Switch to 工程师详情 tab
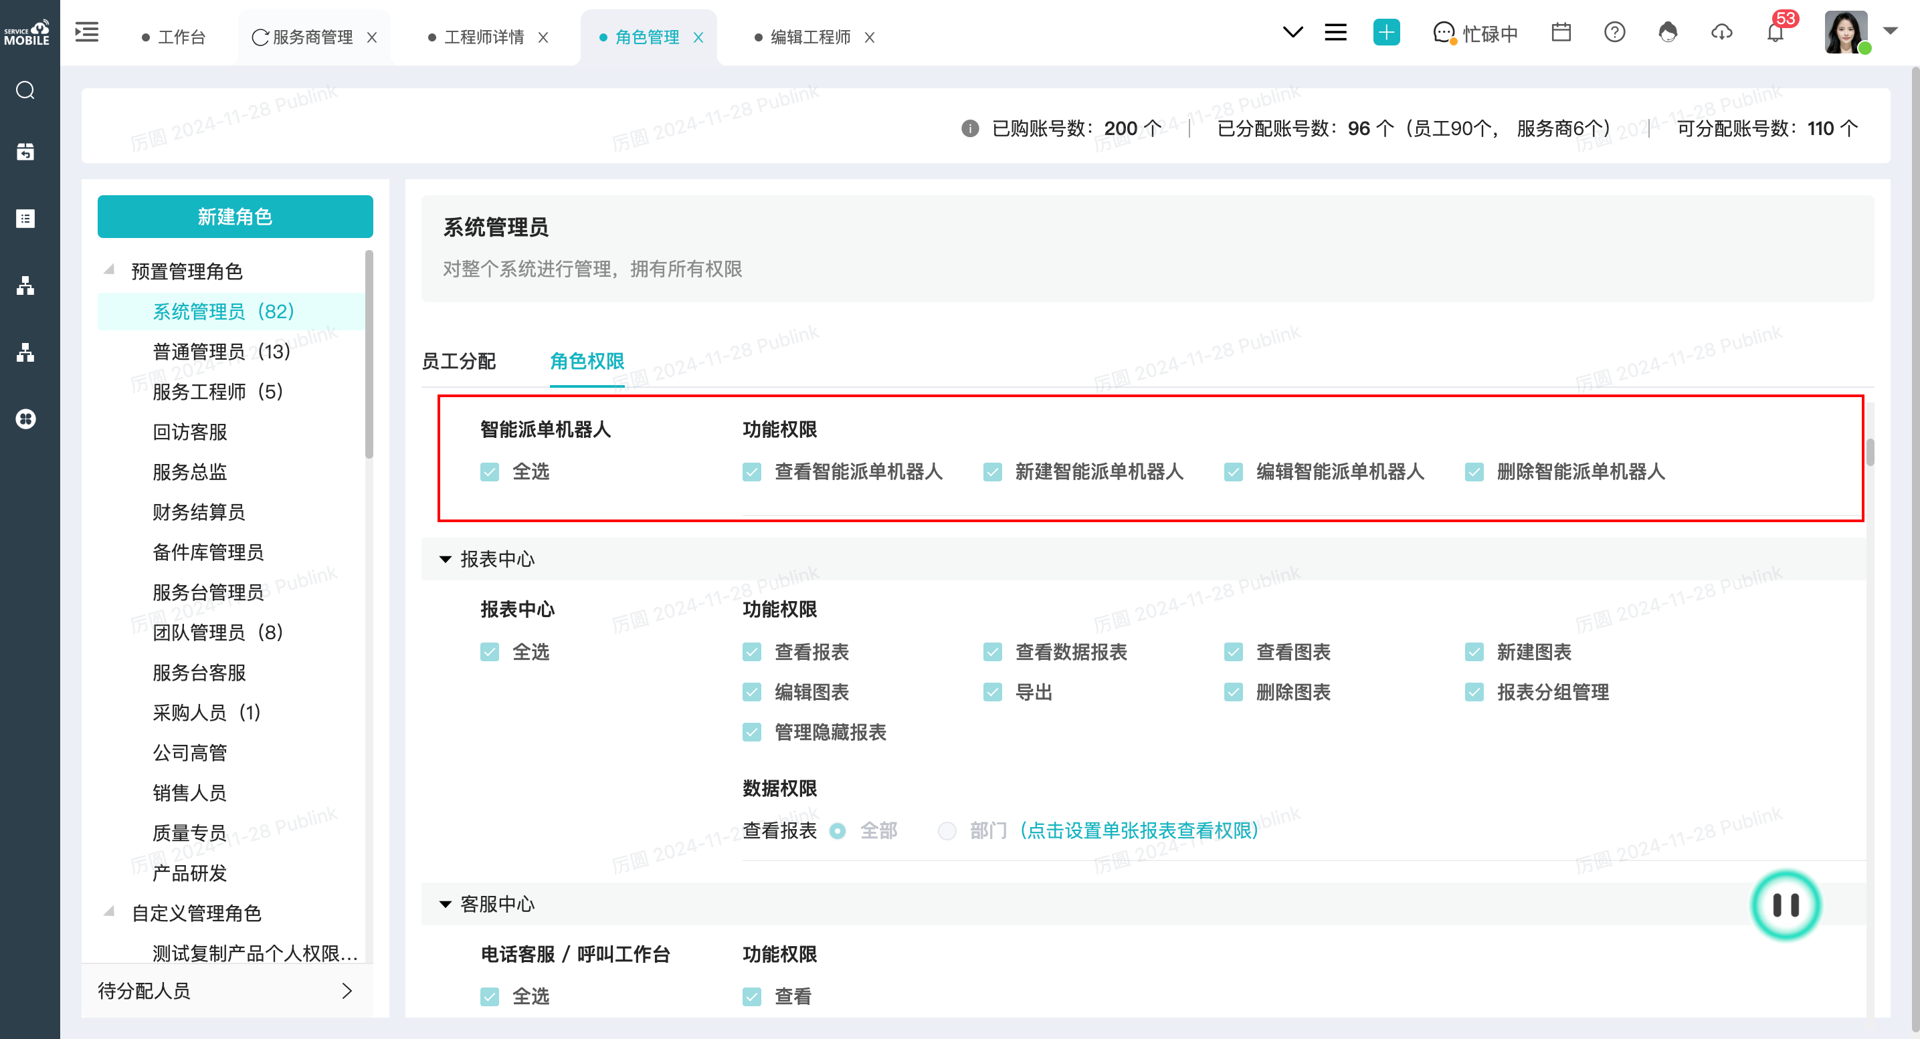1920x1039 pixels. click(477, 37)
